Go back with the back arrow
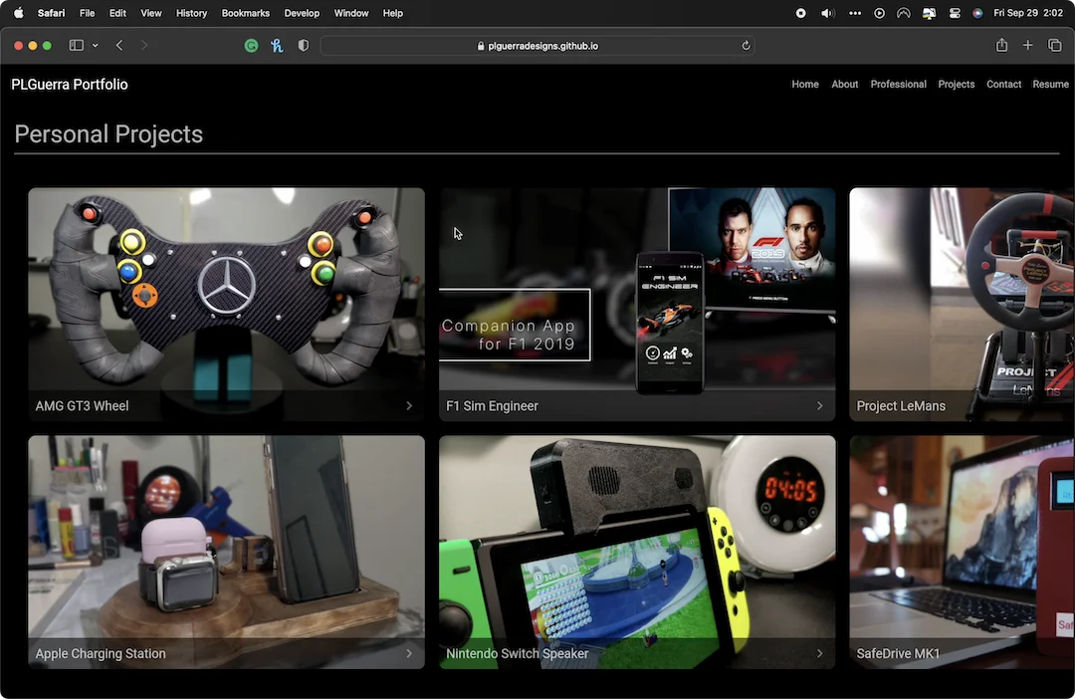The height and width of the screenshot is (699, 1075). click(x=119, y=45)
